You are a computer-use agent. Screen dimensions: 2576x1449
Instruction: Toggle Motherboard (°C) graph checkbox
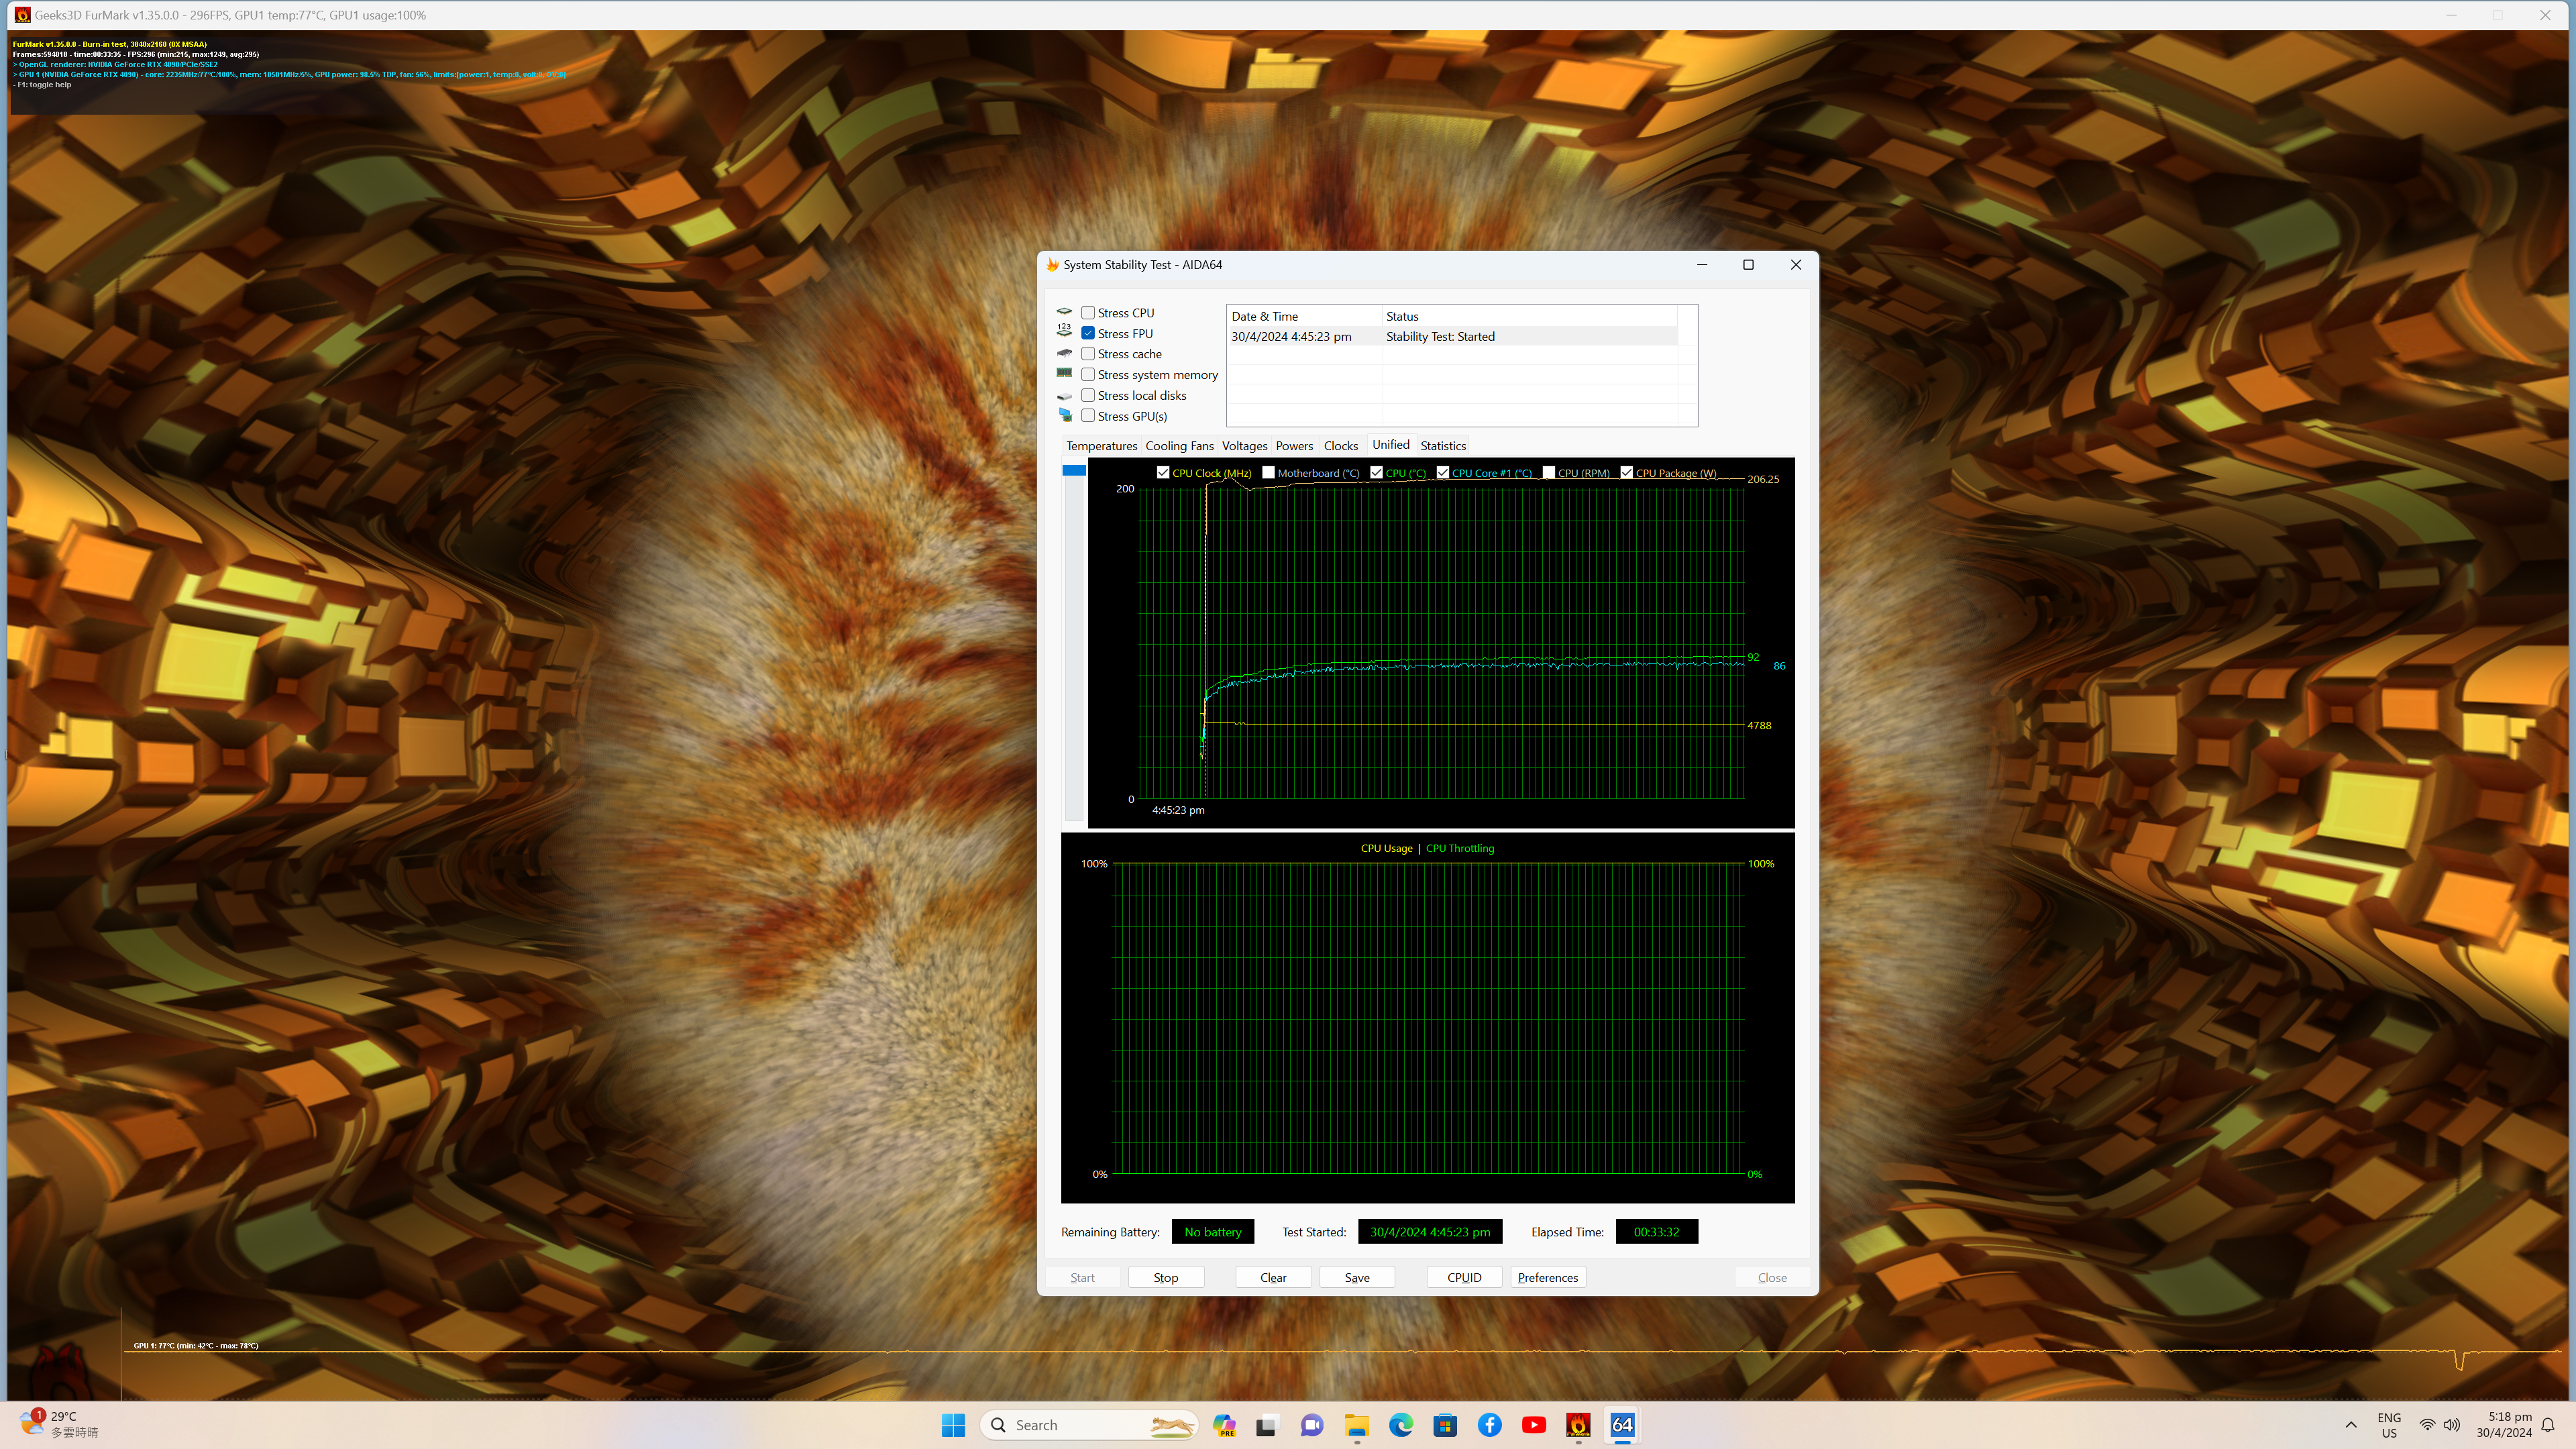[1268, 473]
